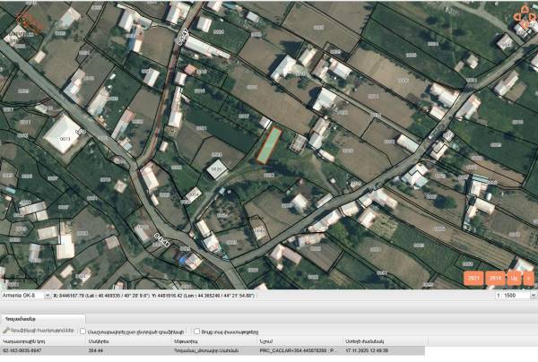Switch imagery to the 2021 layer
538x362 pixels.
pos(474,279)
